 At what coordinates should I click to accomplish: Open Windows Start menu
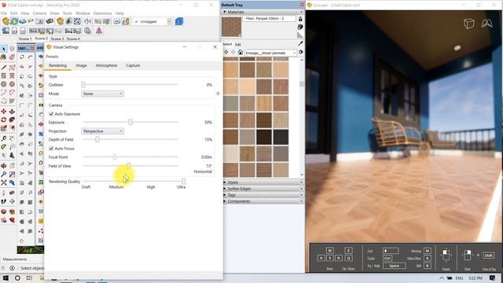pos(6,277)
